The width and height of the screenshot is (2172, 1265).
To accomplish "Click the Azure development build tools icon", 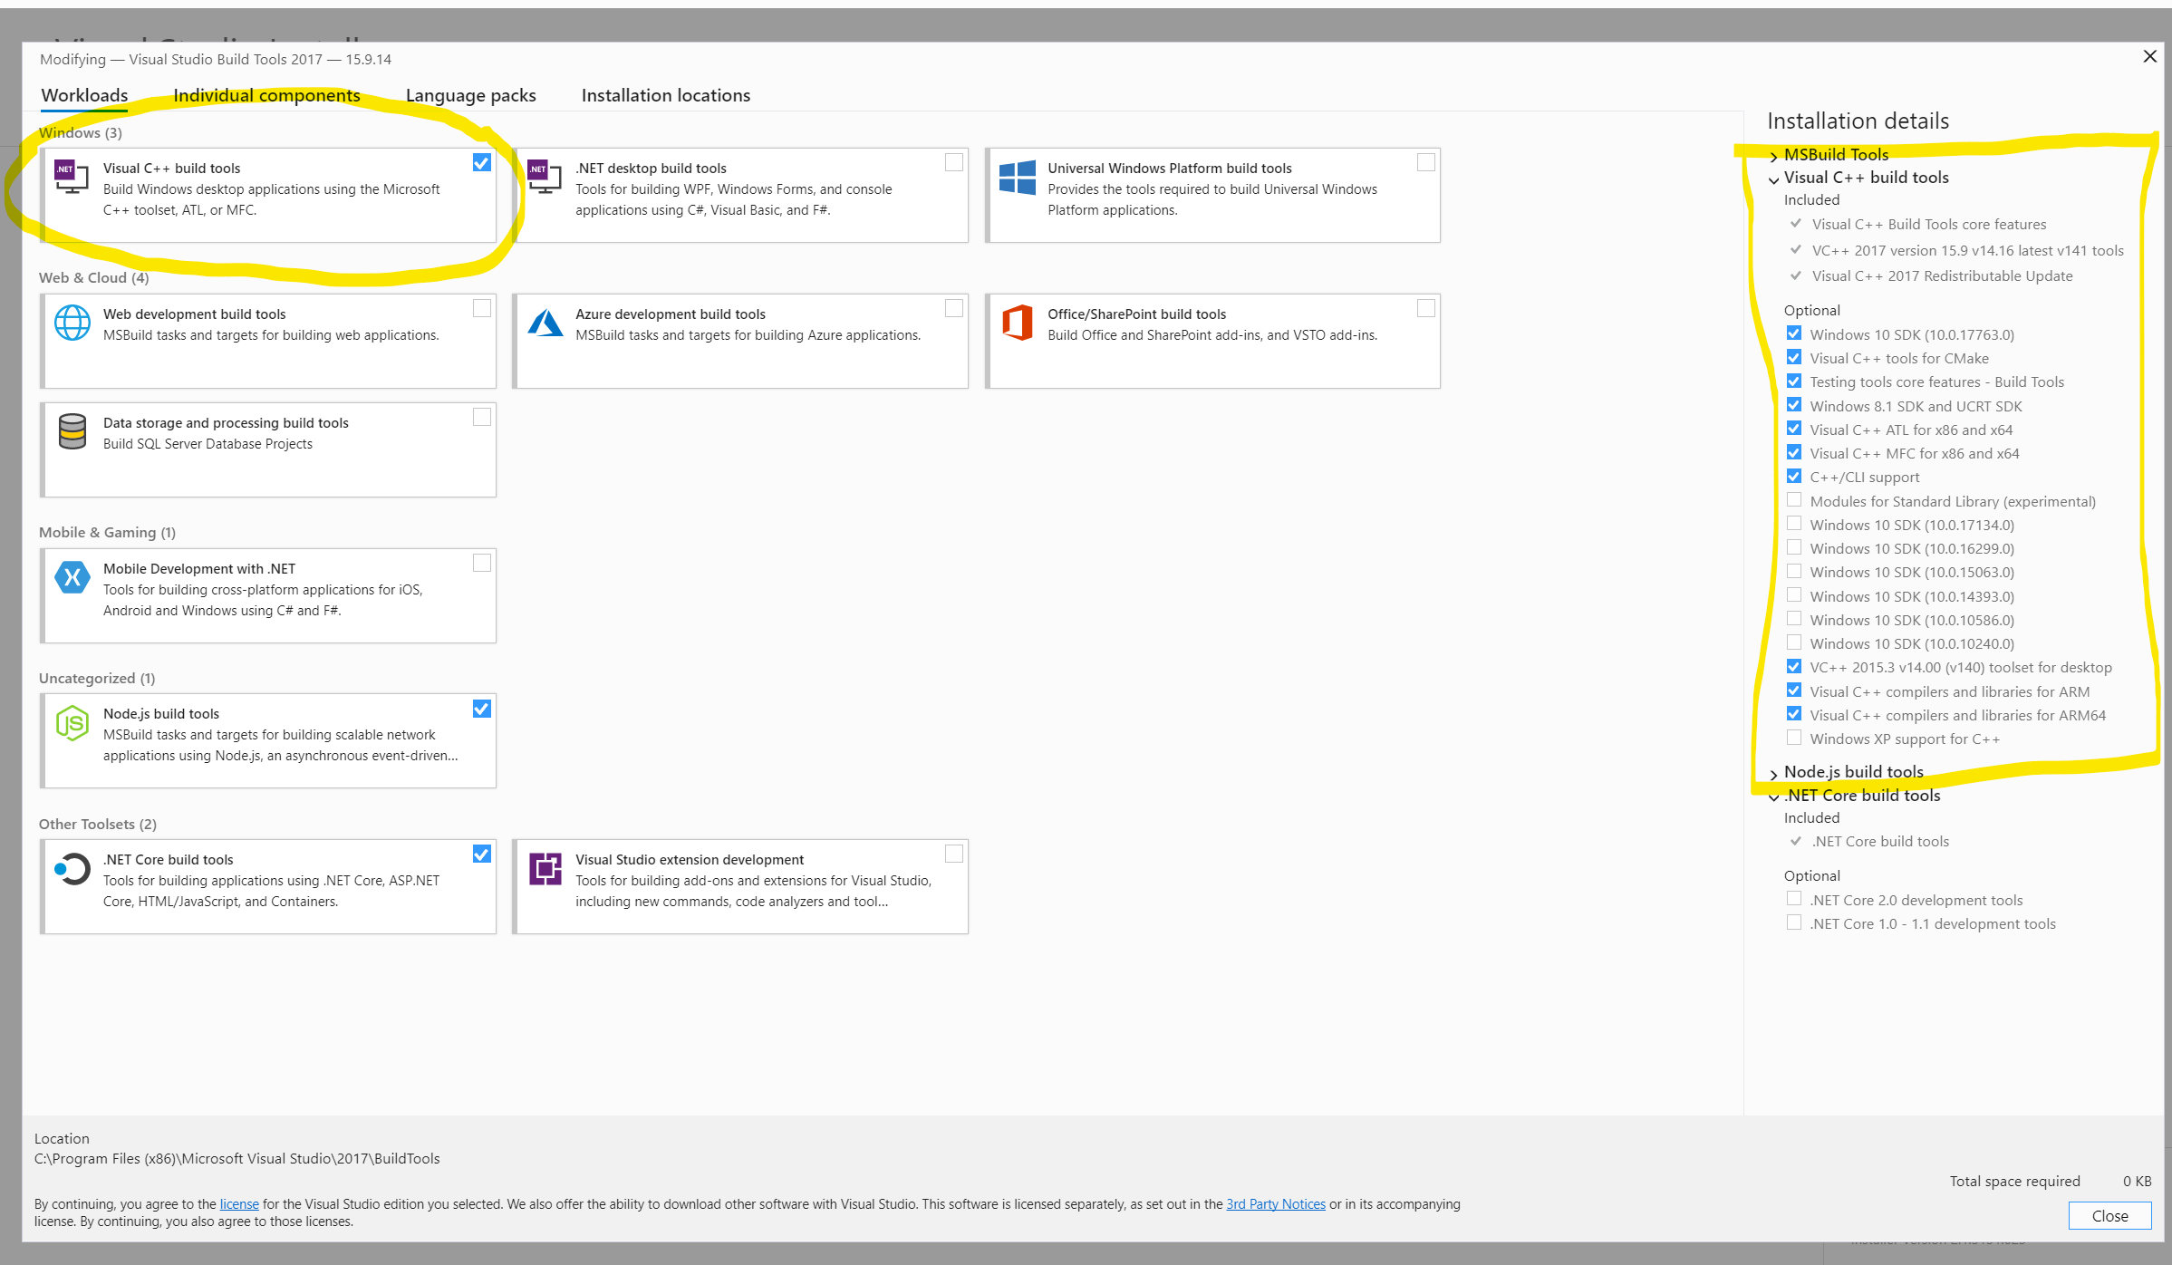I will 545,323.
